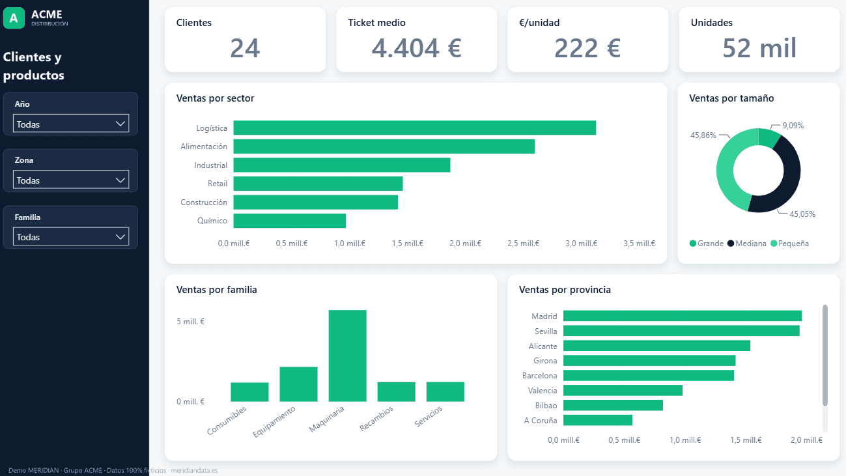This screenshot has height=476, width=846.
Task: Click the Girona bar in province chart
Action: click(x=649, y=360)
